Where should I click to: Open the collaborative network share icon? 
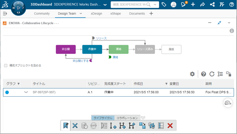(212, 5)
